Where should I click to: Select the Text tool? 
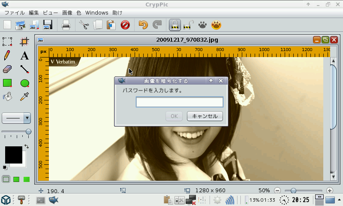[x=25, y=55]
